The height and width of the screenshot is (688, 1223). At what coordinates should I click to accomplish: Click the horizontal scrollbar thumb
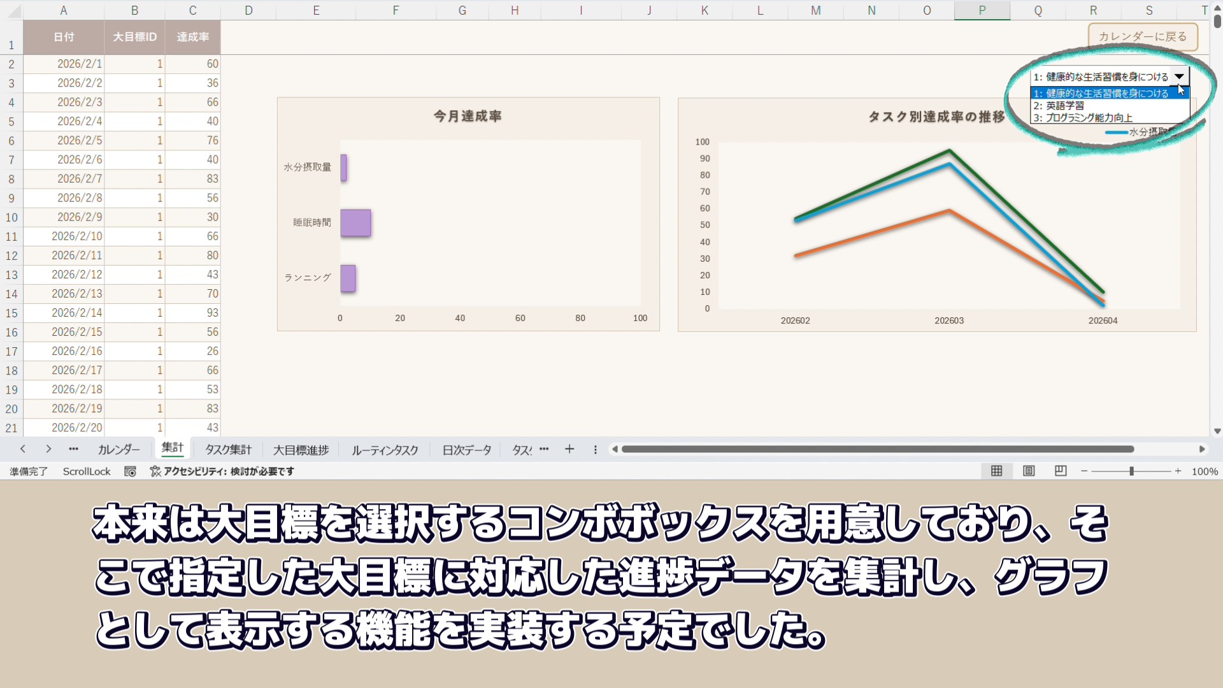(x=877, y=449)
